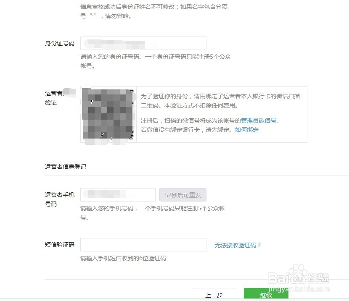
Task: Click the 身份证号码 label
Action: coord(59,43)
